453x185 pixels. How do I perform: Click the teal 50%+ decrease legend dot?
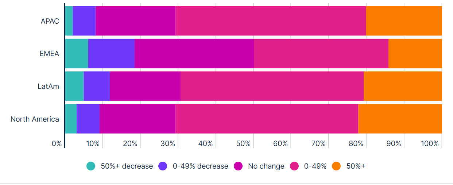click(x=91, y=166)
